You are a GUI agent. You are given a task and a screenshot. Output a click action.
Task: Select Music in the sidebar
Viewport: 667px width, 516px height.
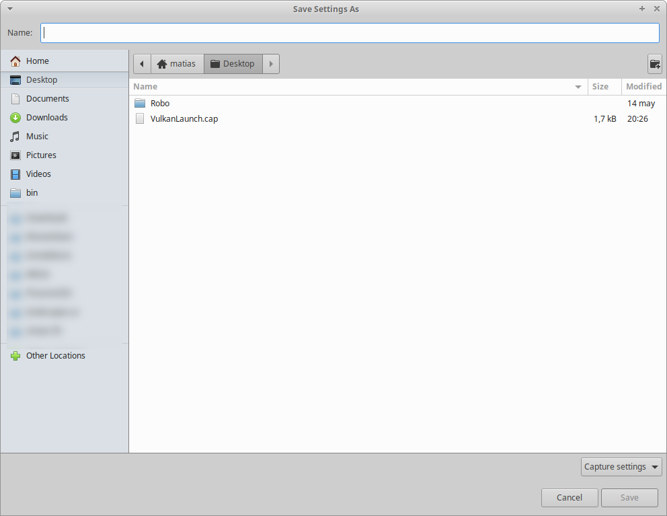(x=38, y=136)
